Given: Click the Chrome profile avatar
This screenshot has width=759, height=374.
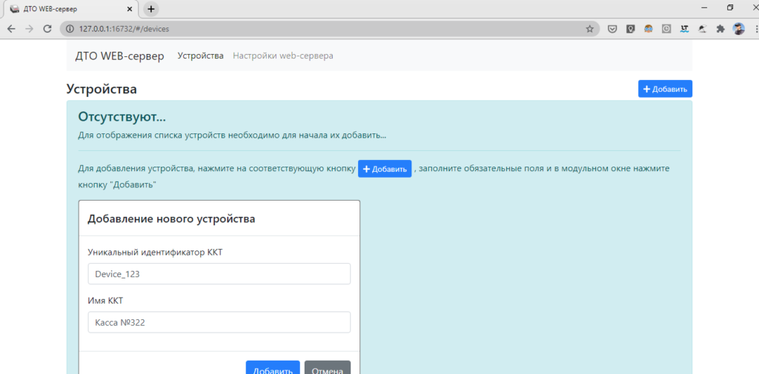Looking at the screenshot, I should click(x=738, y=29).
